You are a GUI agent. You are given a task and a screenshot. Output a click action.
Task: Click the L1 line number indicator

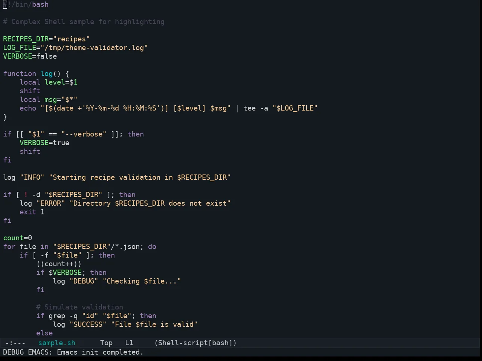pyautogui.click(x=129, y=343)
